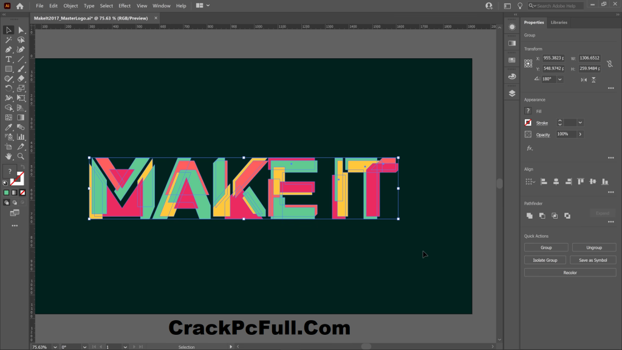Select the Magic Wand tool
The height and width of the screenshot is (350, 622).
(x=9, y=39)
